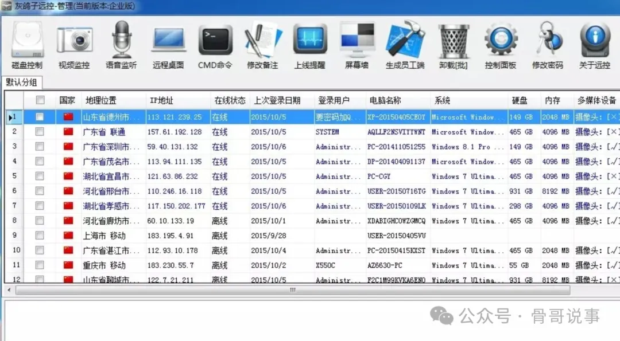
Task: Check the box for row 3 广东省深圳市
Action: pyautogui.click(x=40, y=146)
